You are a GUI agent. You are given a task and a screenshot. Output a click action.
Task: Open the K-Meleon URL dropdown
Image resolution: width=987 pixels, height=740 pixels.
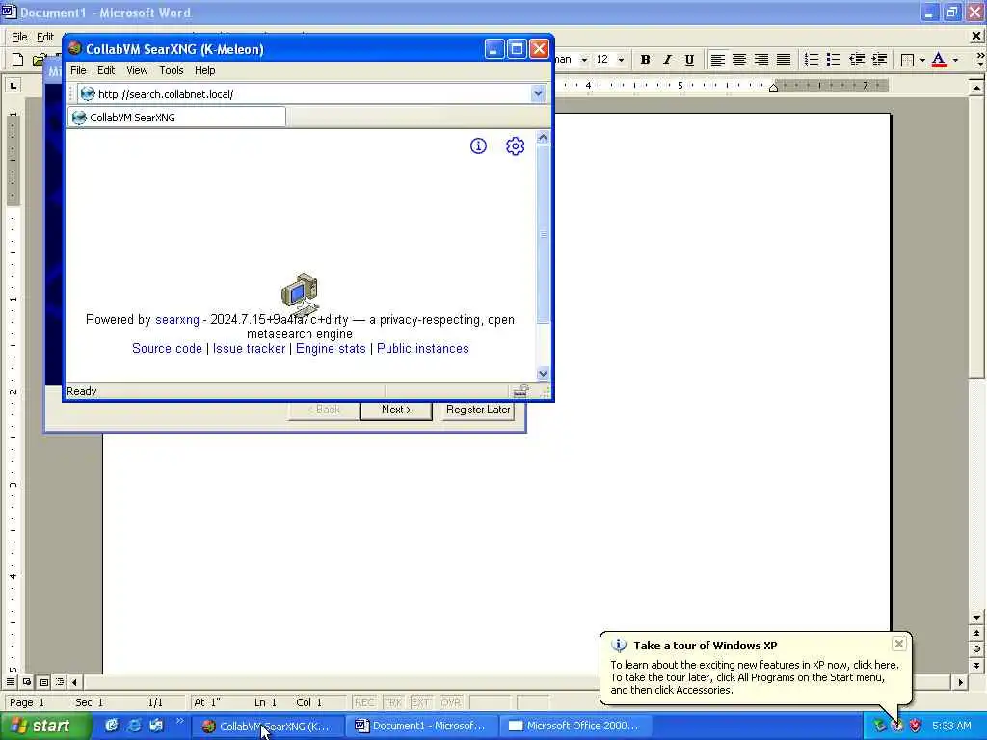pyautogui.click(x=538, y=93)
